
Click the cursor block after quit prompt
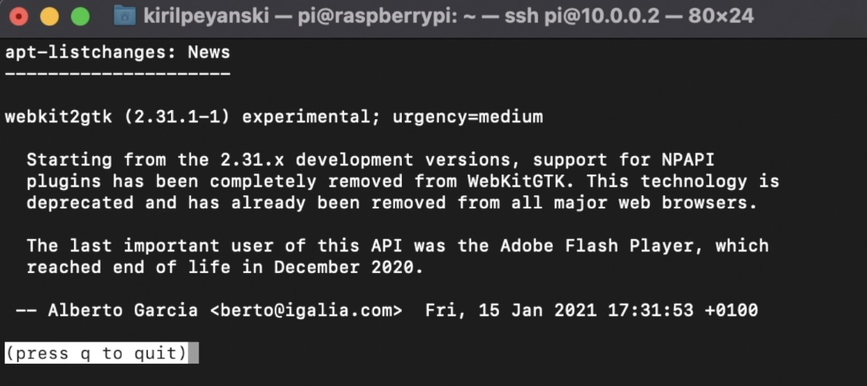coord(193,353)
